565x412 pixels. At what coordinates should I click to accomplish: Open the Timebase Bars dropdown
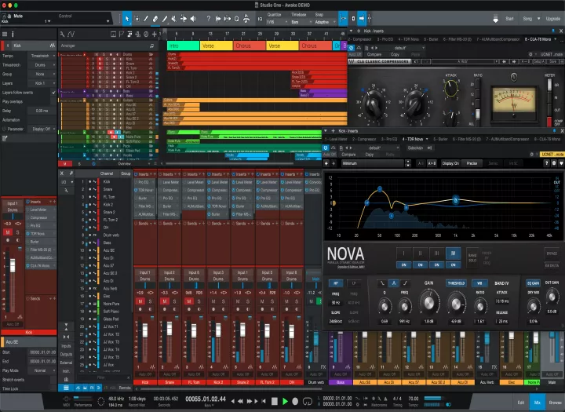point(301,22)
